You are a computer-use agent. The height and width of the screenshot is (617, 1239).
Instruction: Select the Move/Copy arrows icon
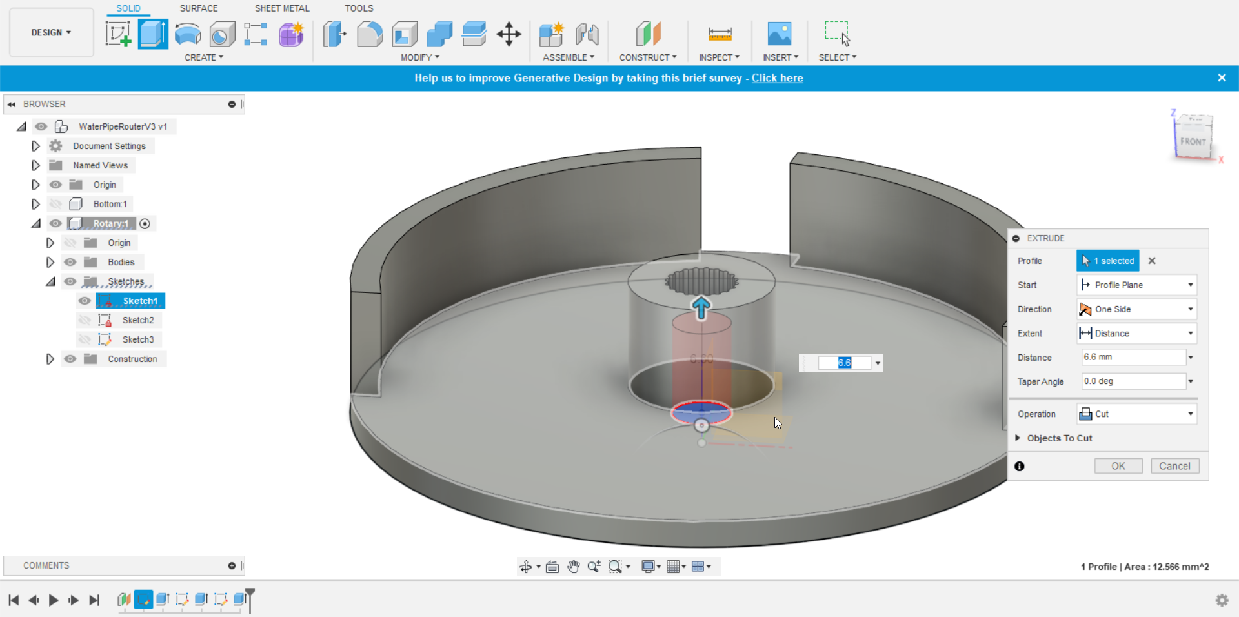(x=509, y=34)
